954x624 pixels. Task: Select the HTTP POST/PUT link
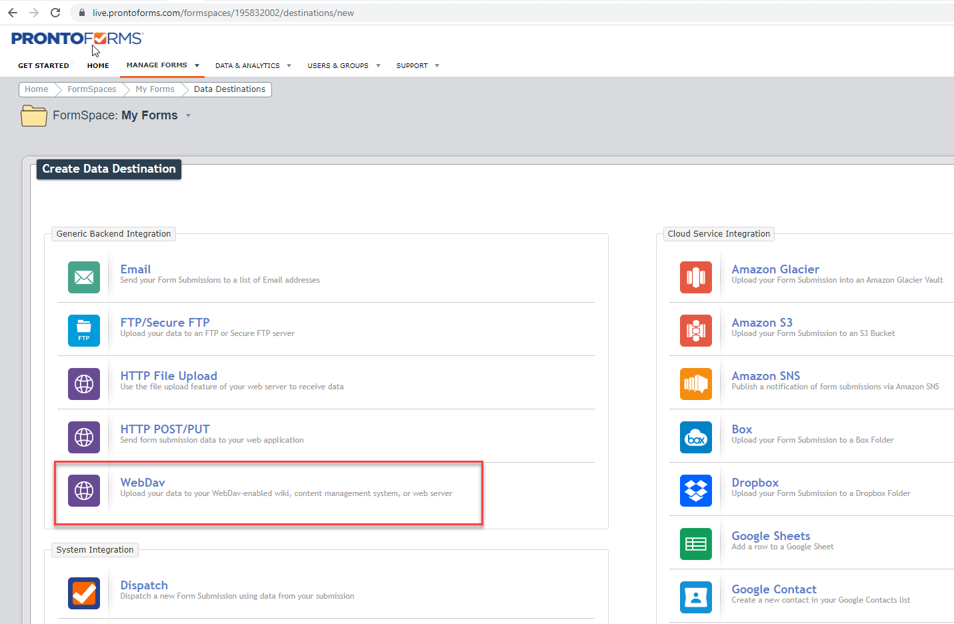point(165,429)
